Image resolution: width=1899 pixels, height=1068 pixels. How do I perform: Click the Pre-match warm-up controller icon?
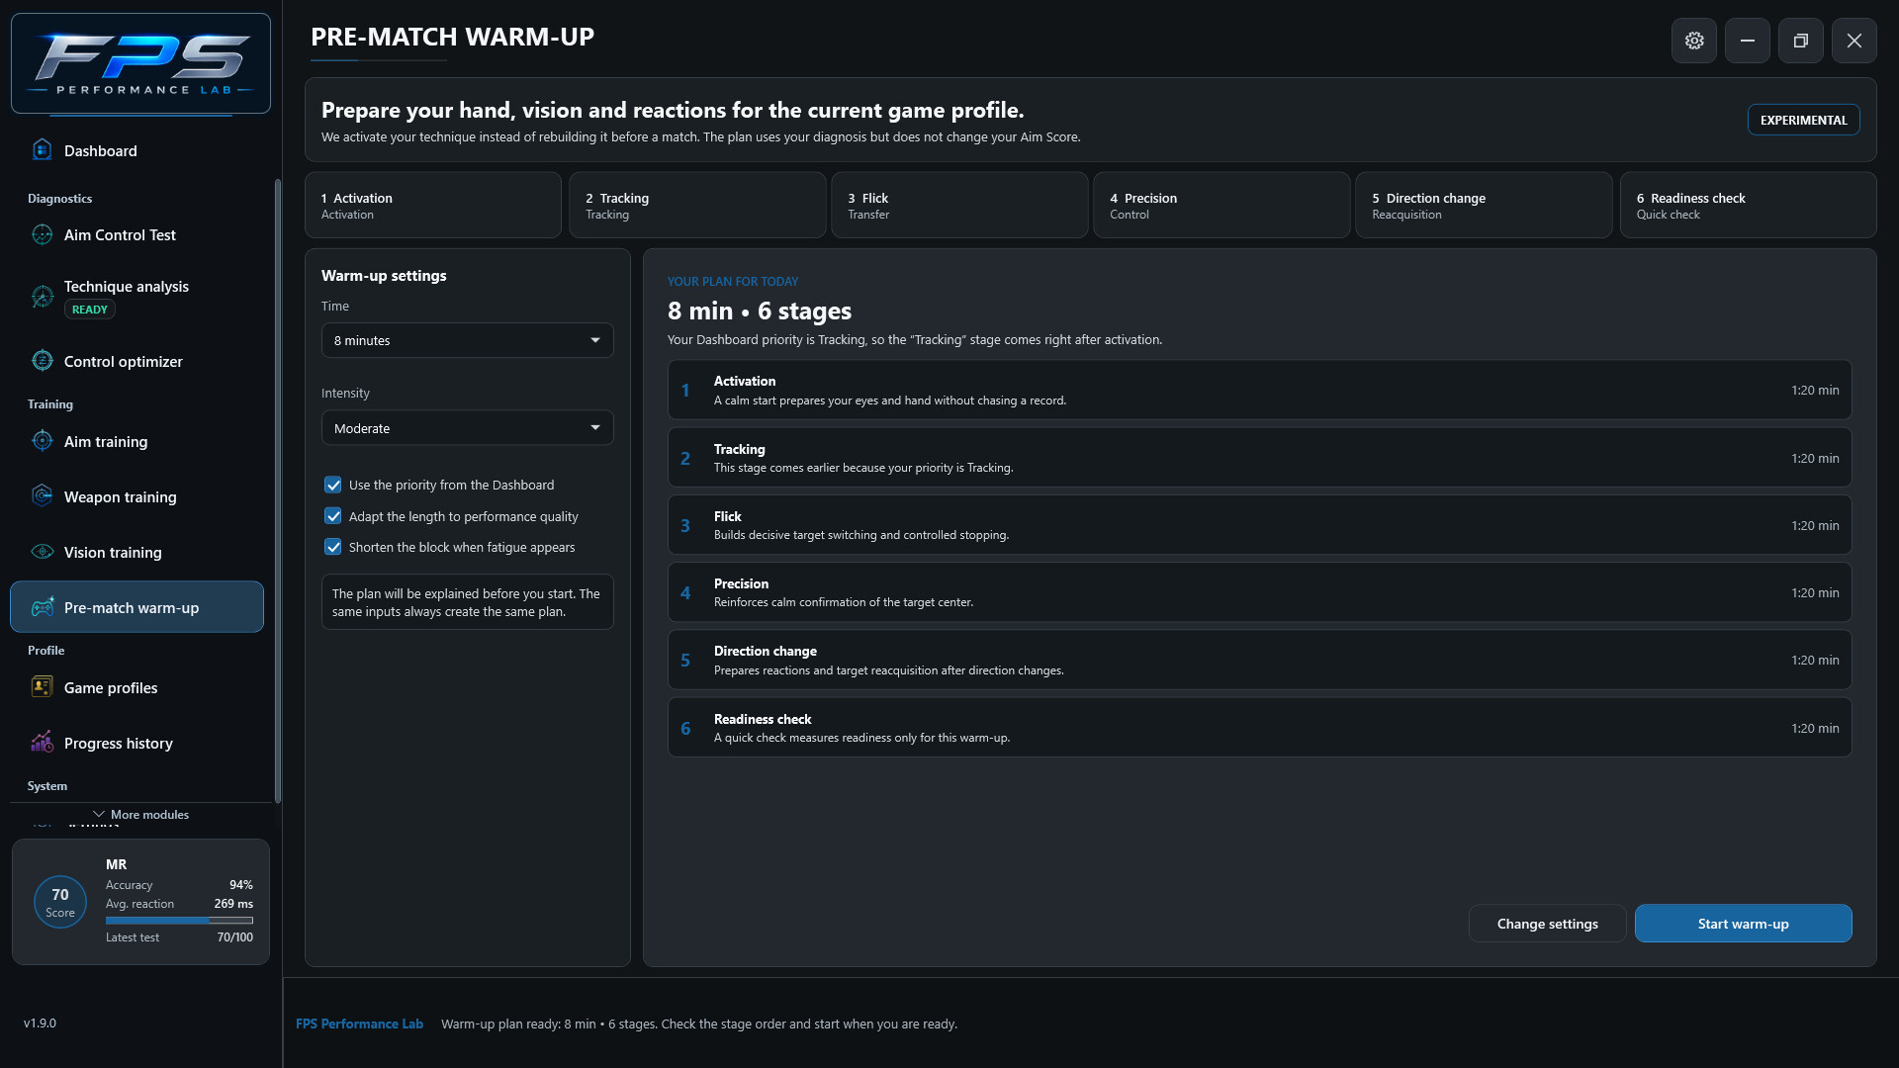pyautogui.click(x=42, y=607)
